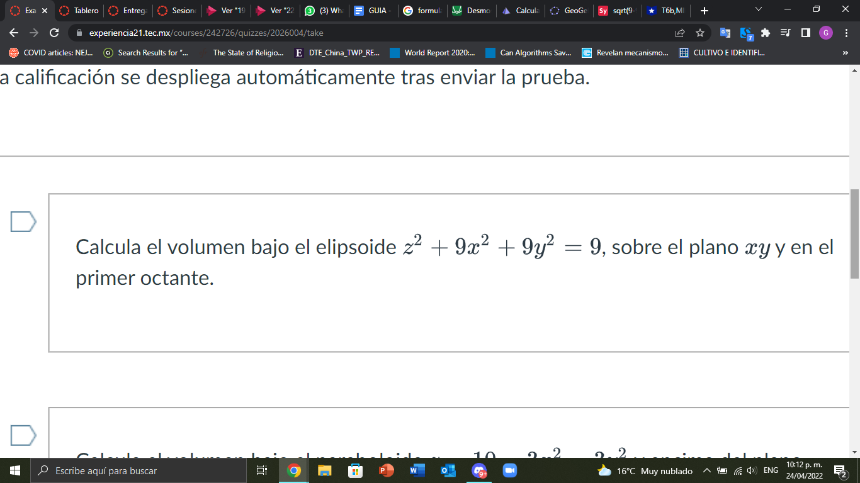Switch to the Desmos tab
The height and width of the screenshot is (483, 860).
[x=473, y=10]
